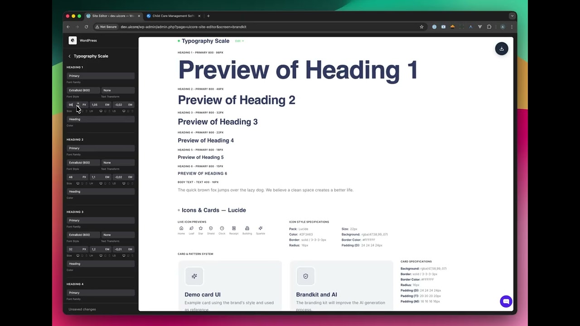This screenshot has width=580, height=326.
Task: Click Heading 1 size PX unit
Action: point(84,105)
